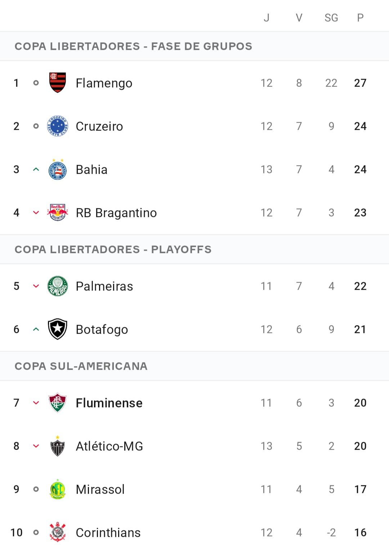Click RB Bragantino's red down-arrow indicator
389x558 pixels.
(x=36, y=213)
